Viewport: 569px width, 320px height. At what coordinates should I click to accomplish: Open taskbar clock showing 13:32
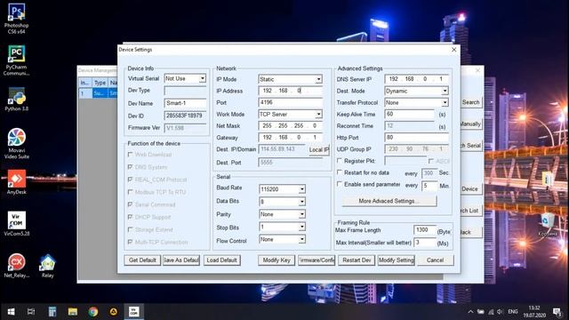[534, 312]
